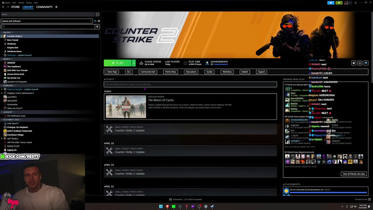Open the Market button
The height and width of the screenshot is (210, 373).
pyautogui.click(x=245, y=72)
